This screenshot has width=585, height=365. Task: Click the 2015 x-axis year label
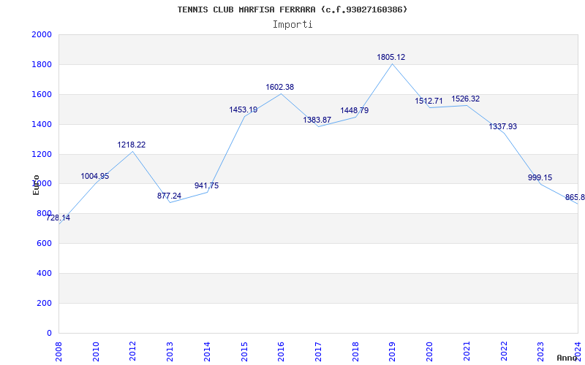244,351
